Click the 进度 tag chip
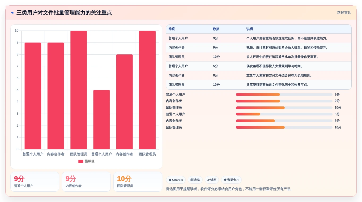Screen dimensions: 362x202 coord(212,180)
